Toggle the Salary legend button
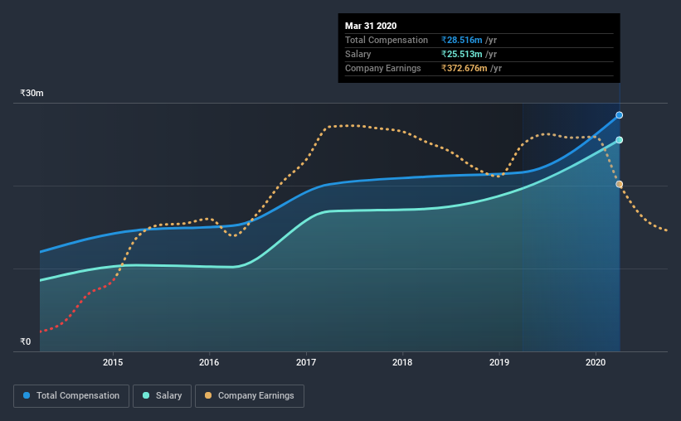 click(x=162, y=396)
